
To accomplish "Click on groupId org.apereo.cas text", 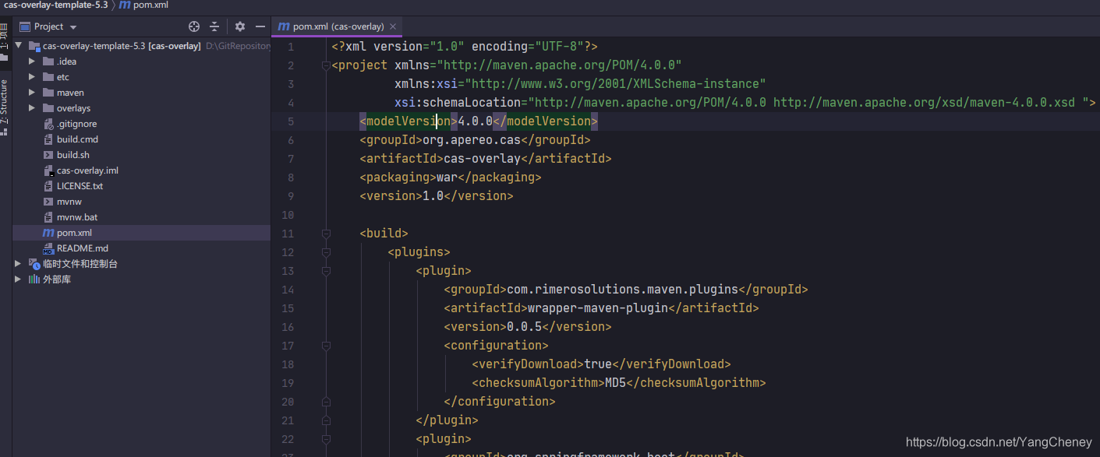I will [x=471, y=140].
